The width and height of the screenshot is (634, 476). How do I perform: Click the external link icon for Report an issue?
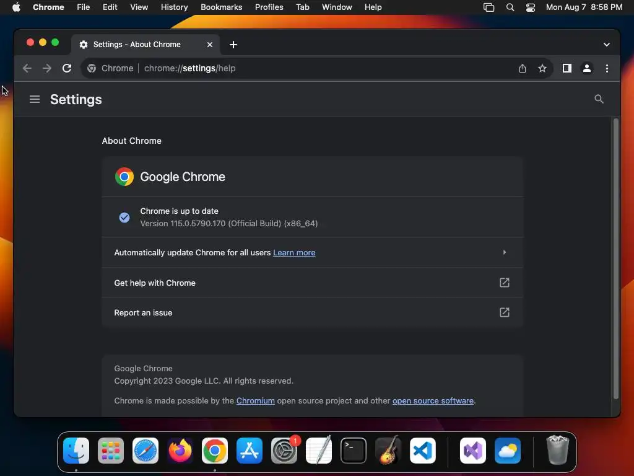tap(504, 312)
